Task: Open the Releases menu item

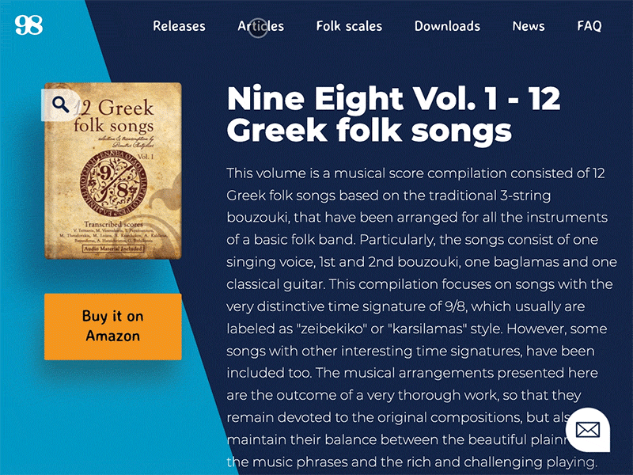Action: (179, 26)
